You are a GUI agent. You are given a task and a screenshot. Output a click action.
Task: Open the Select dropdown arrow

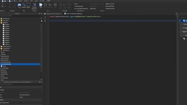tap(28, 9)
